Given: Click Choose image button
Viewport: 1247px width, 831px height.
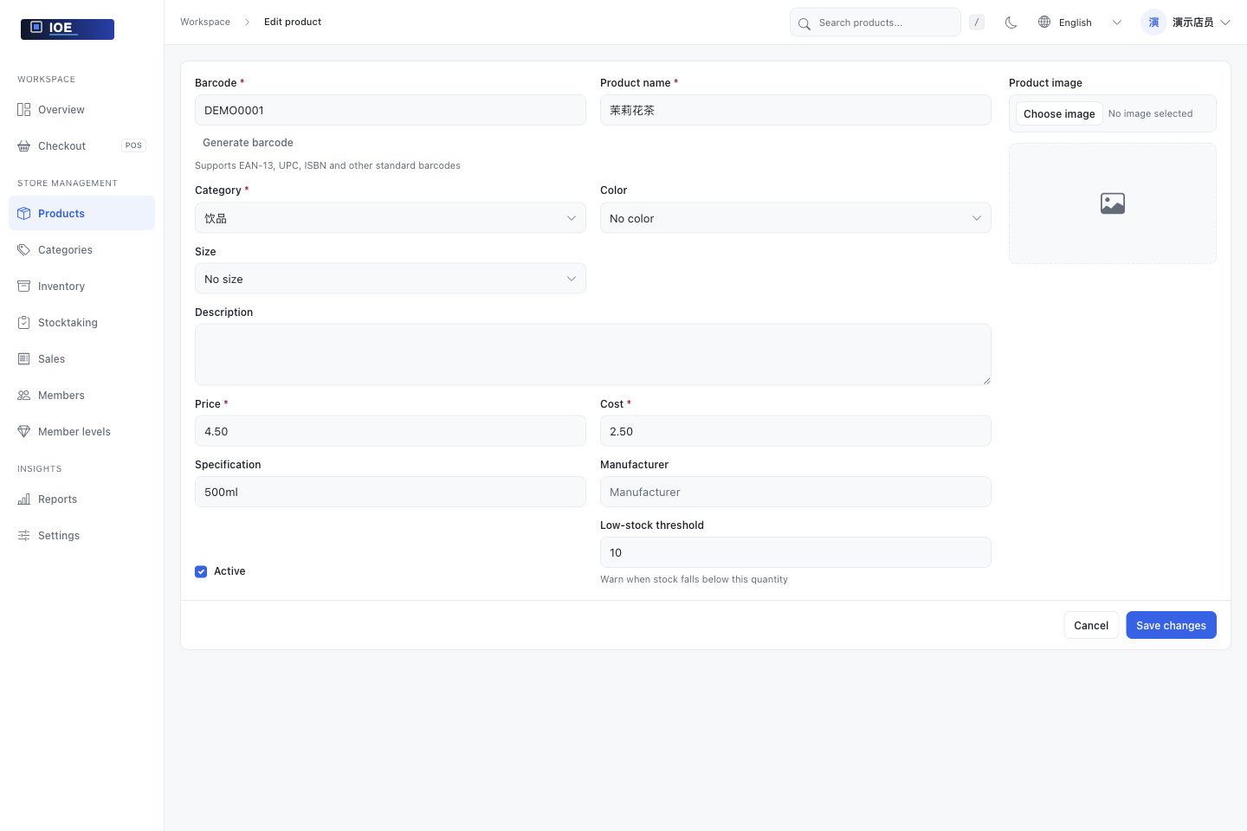Looking at the screenshot, I should 1059,113.
